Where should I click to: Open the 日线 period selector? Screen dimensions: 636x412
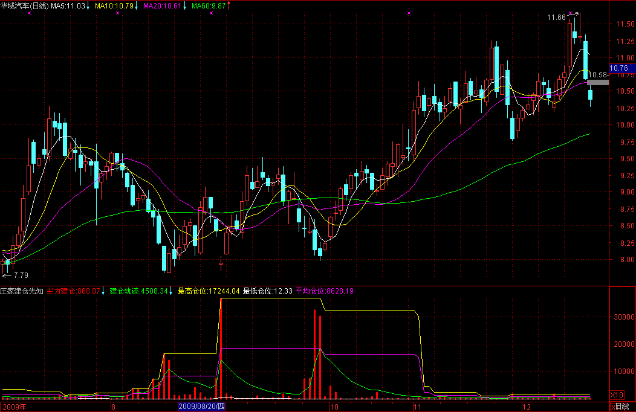tap(621, 407)
